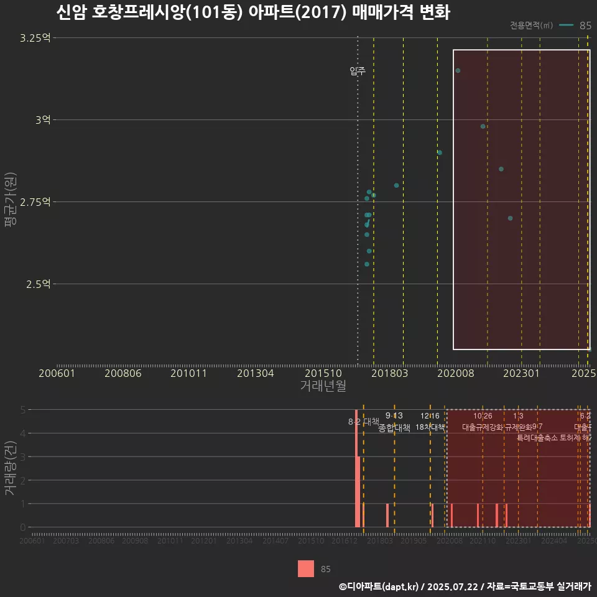This screenshot has height=597, width=597.
Task: Click 201510 on the price chart axis
Action: click(x=323, y=373)
